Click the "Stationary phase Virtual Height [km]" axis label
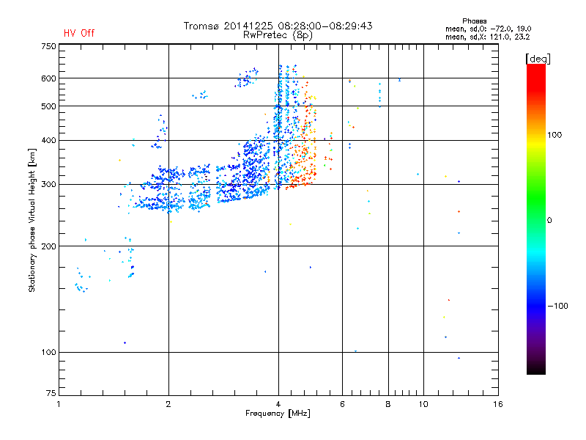 pyautogui.click(x=31, y=220)
